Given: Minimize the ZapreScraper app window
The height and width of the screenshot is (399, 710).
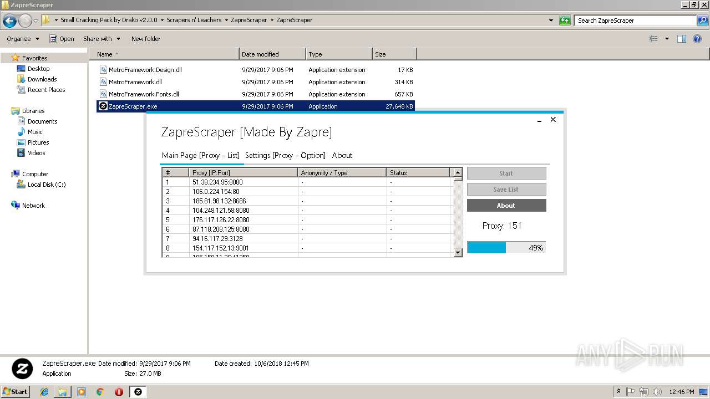Looking at the screenshot, I should pos(539,120).
